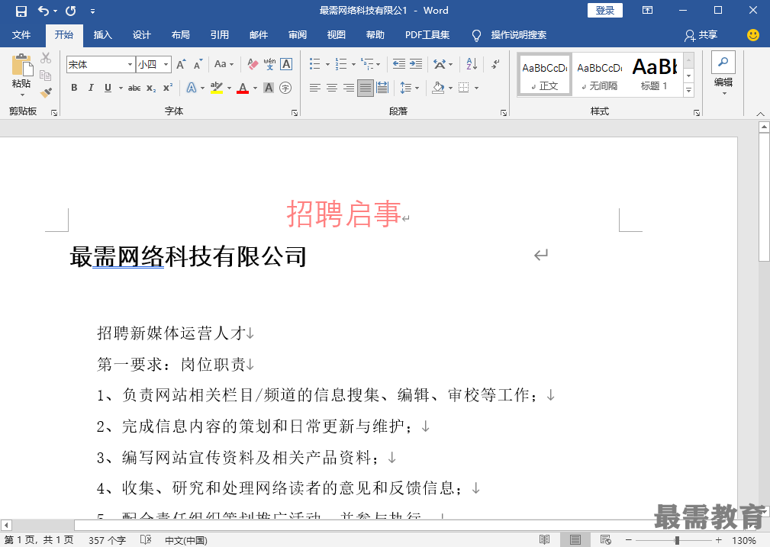Apply bullet list
The image size is (770, 547).
(314, 64)
